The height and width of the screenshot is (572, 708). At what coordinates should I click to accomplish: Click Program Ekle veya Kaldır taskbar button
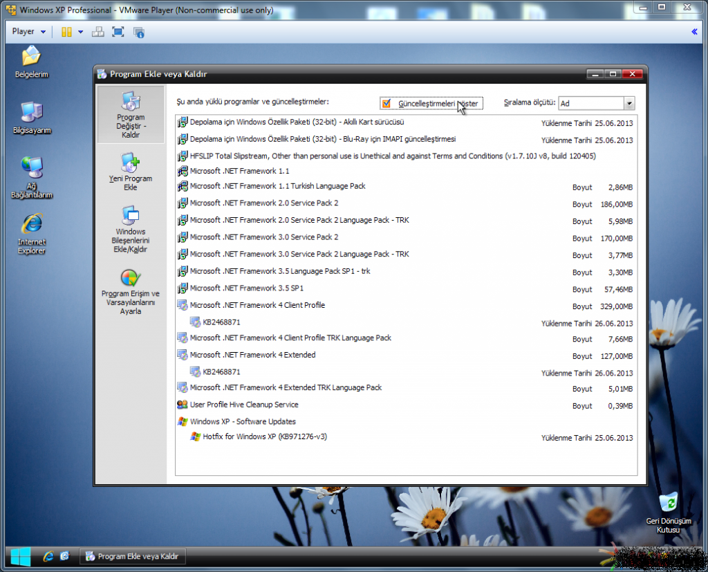pyautogui.click(x=132, y=556)
